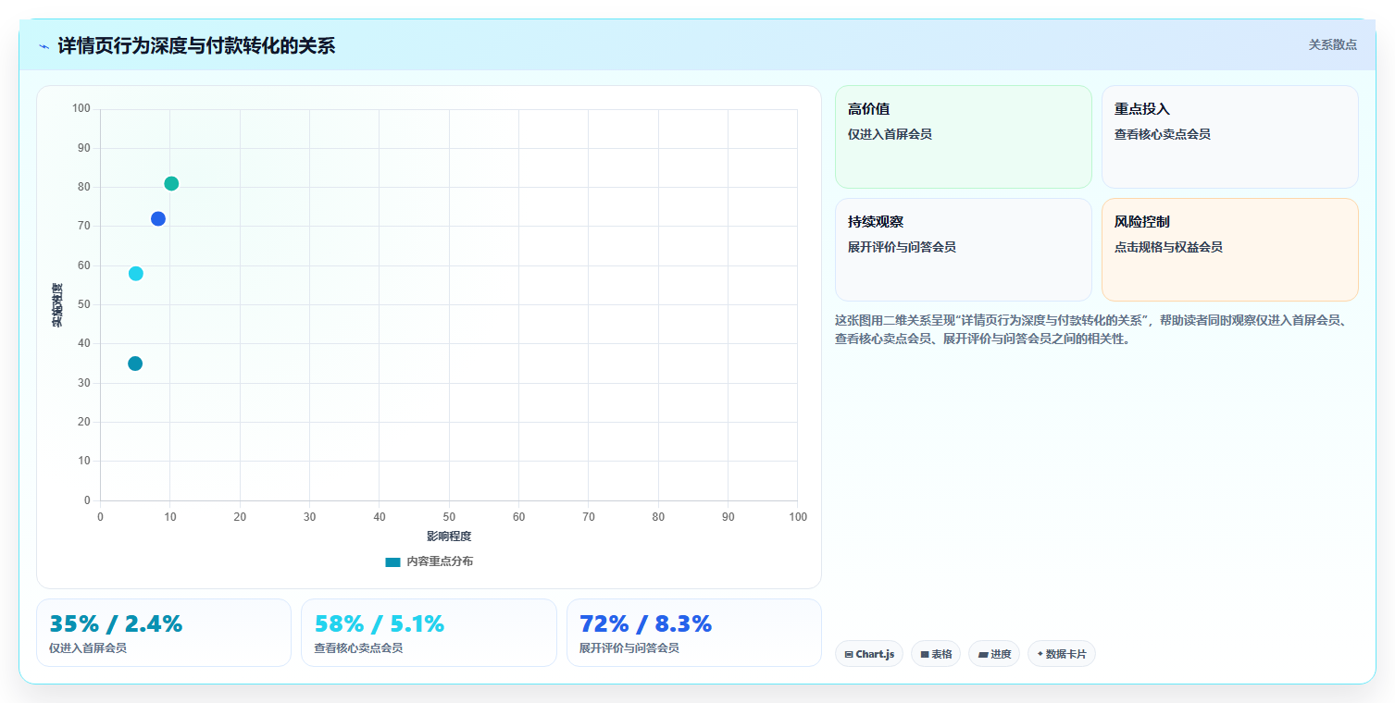This screenshot has width=1395, height=703.
Task: Click the y-axis tick label 100
Action: coord(81,109)
